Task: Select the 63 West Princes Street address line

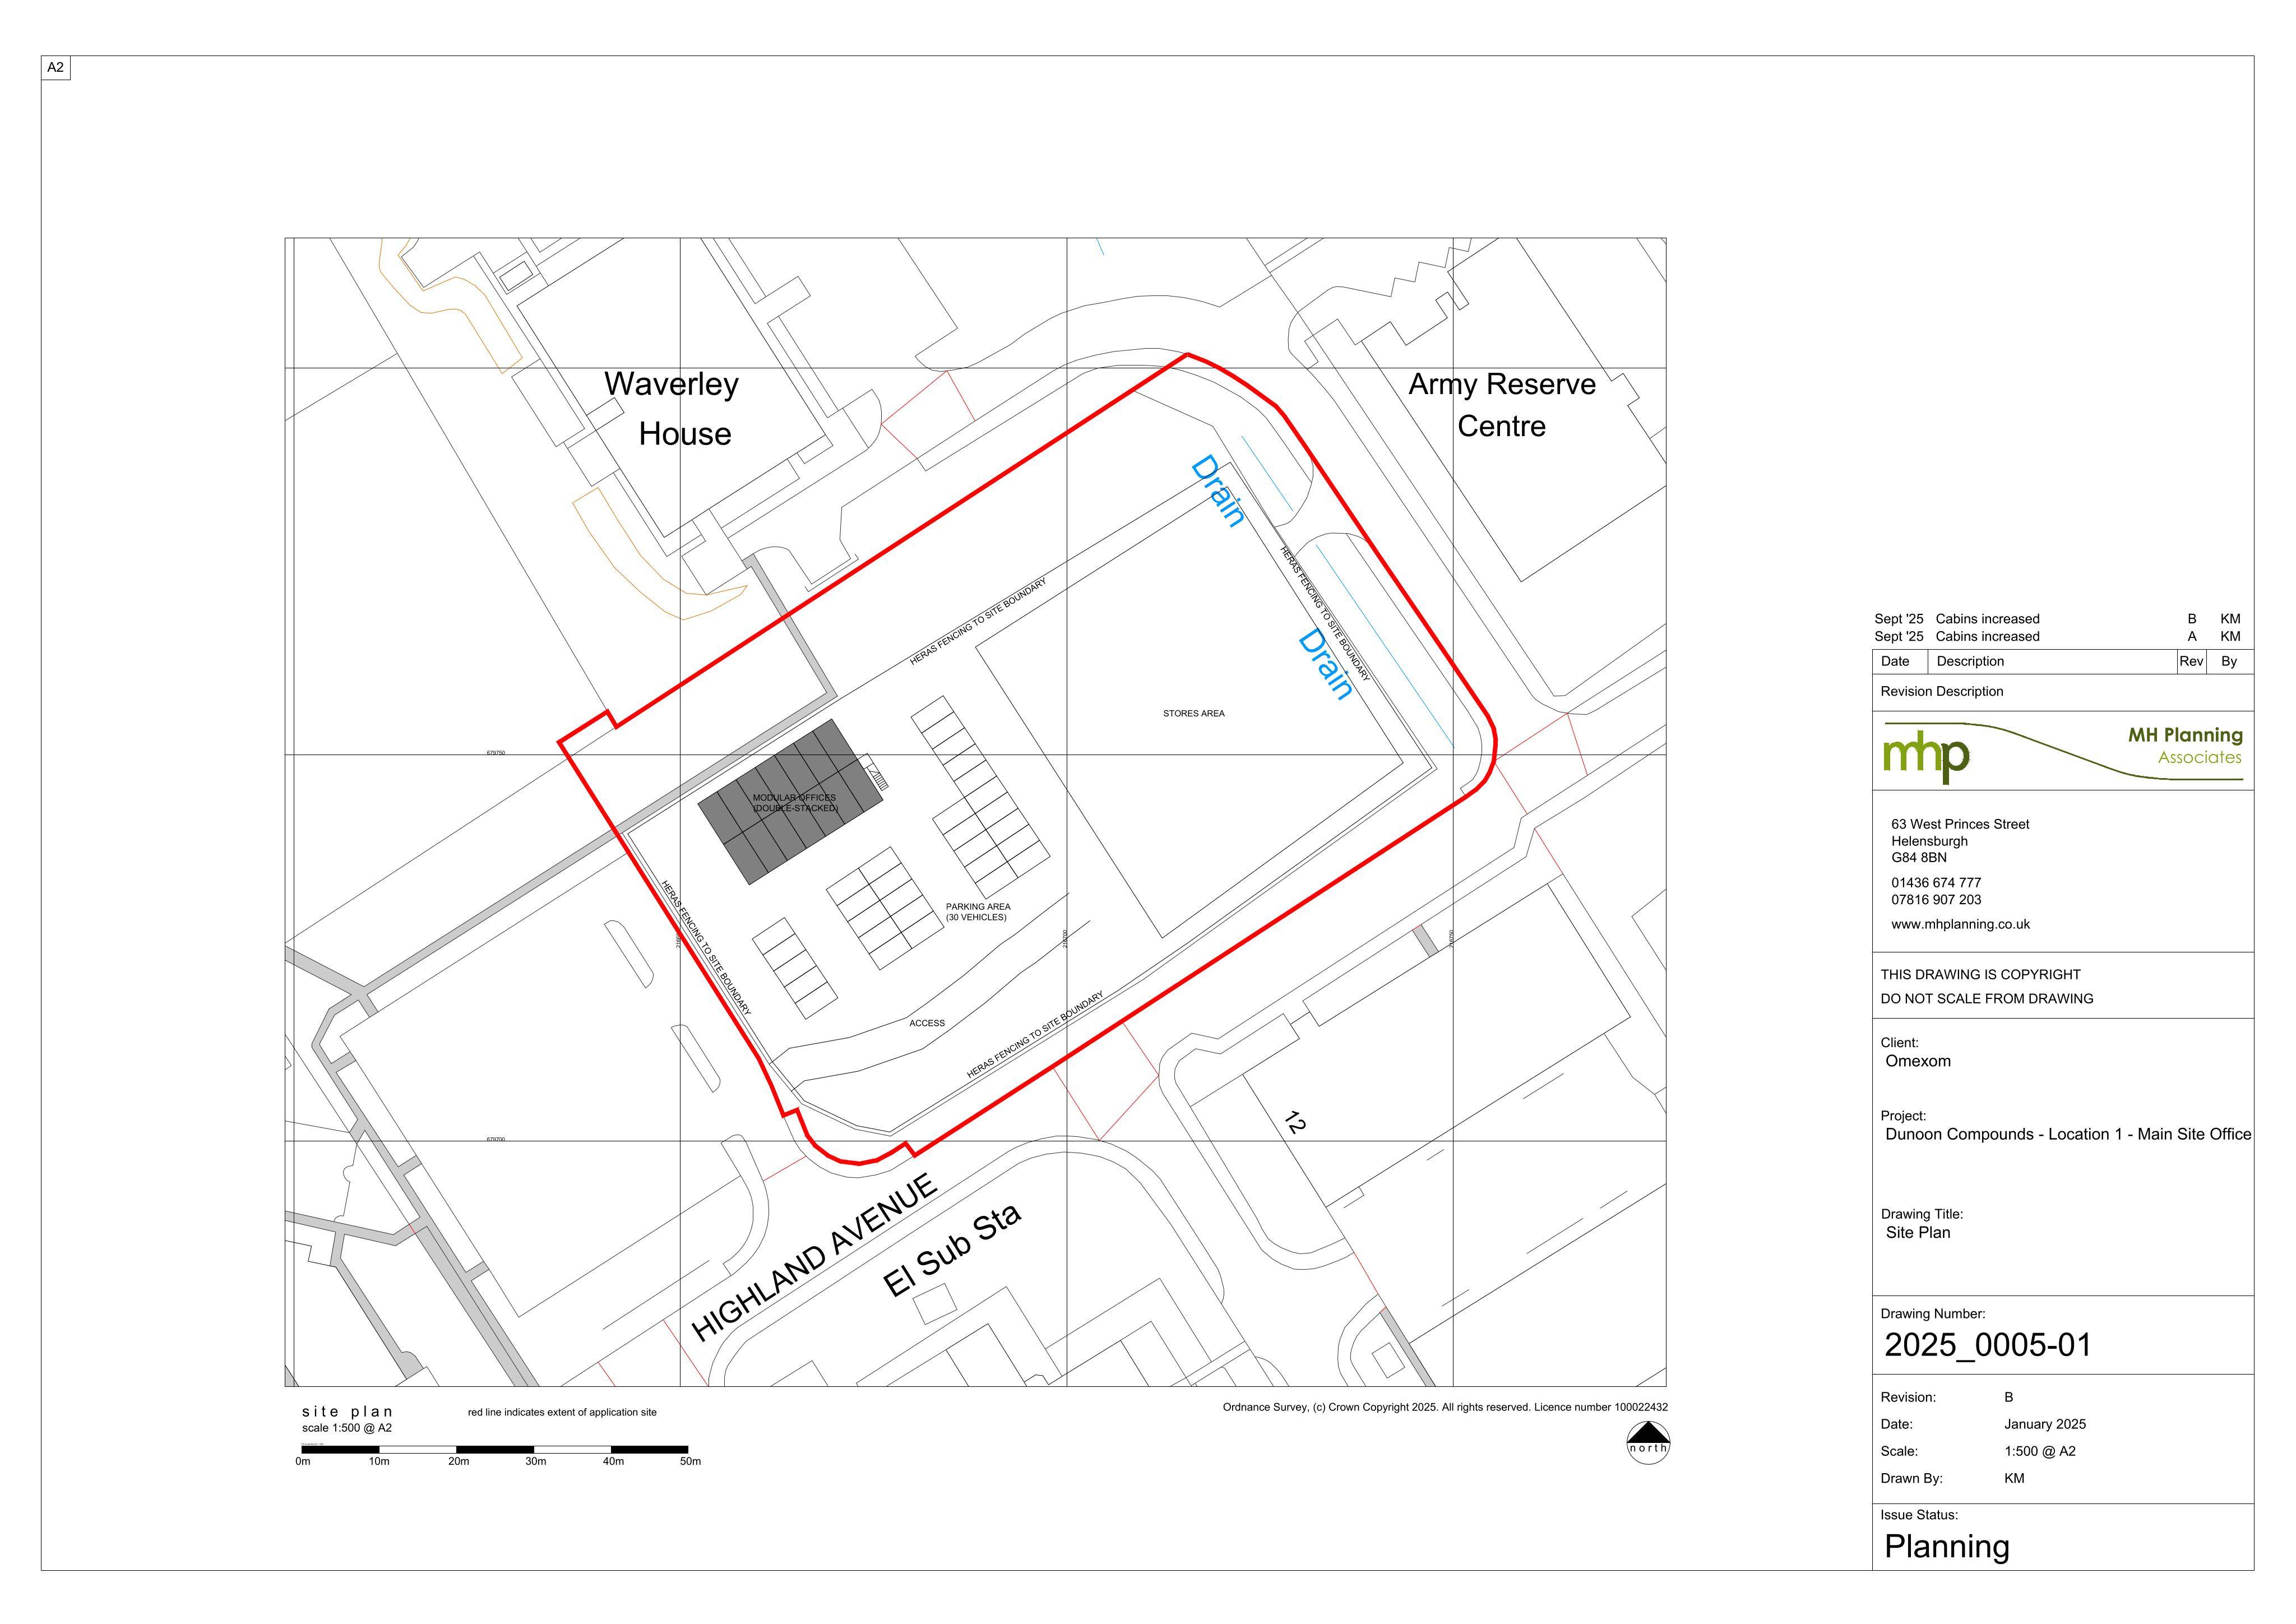Action: [x=1960, y=825]
